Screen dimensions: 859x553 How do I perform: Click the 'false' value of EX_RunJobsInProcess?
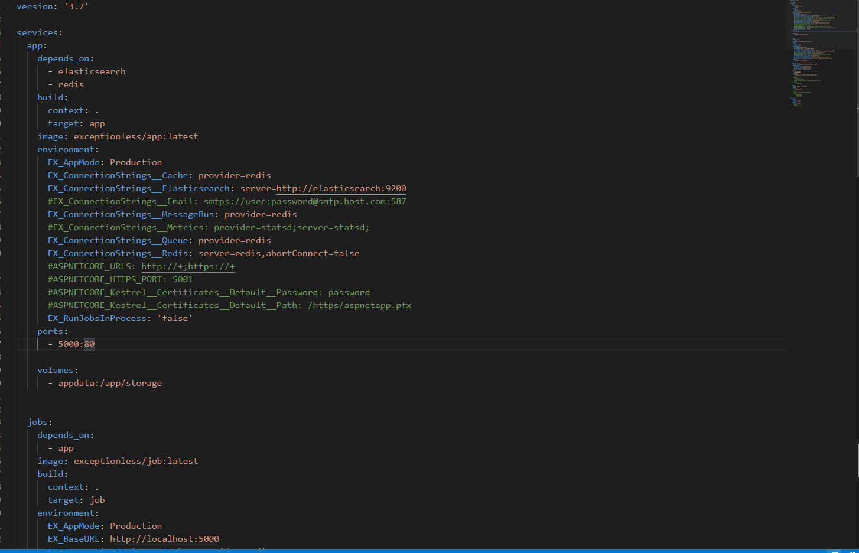click(x=175, y=318)
